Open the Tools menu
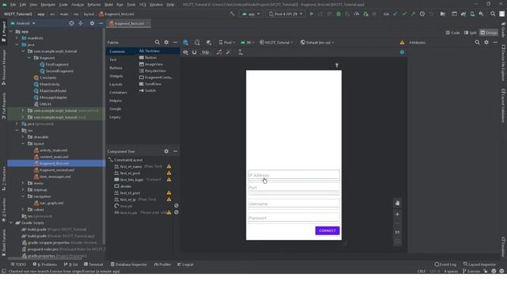The height and width of the screenshot is (285, 507). pyautogui.click(x=131, y=5)
